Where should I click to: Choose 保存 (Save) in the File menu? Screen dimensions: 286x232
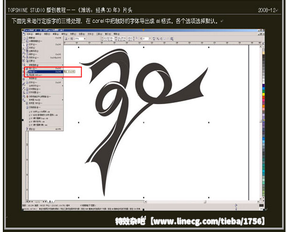coord(44,54)
